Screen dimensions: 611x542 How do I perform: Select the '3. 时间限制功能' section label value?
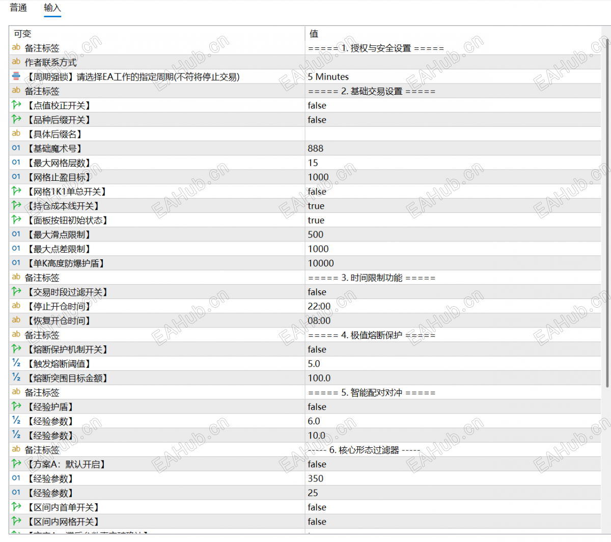372,278
